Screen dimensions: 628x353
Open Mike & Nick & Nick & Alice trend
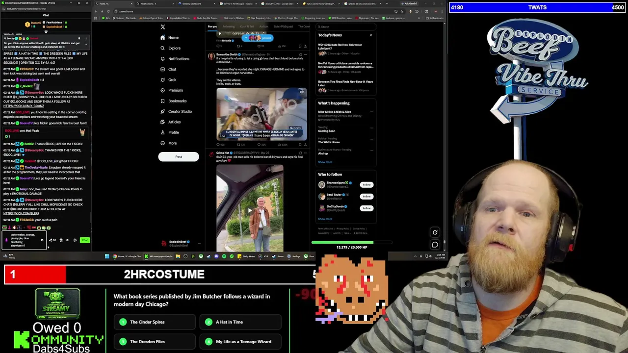(x=335, y=112)
